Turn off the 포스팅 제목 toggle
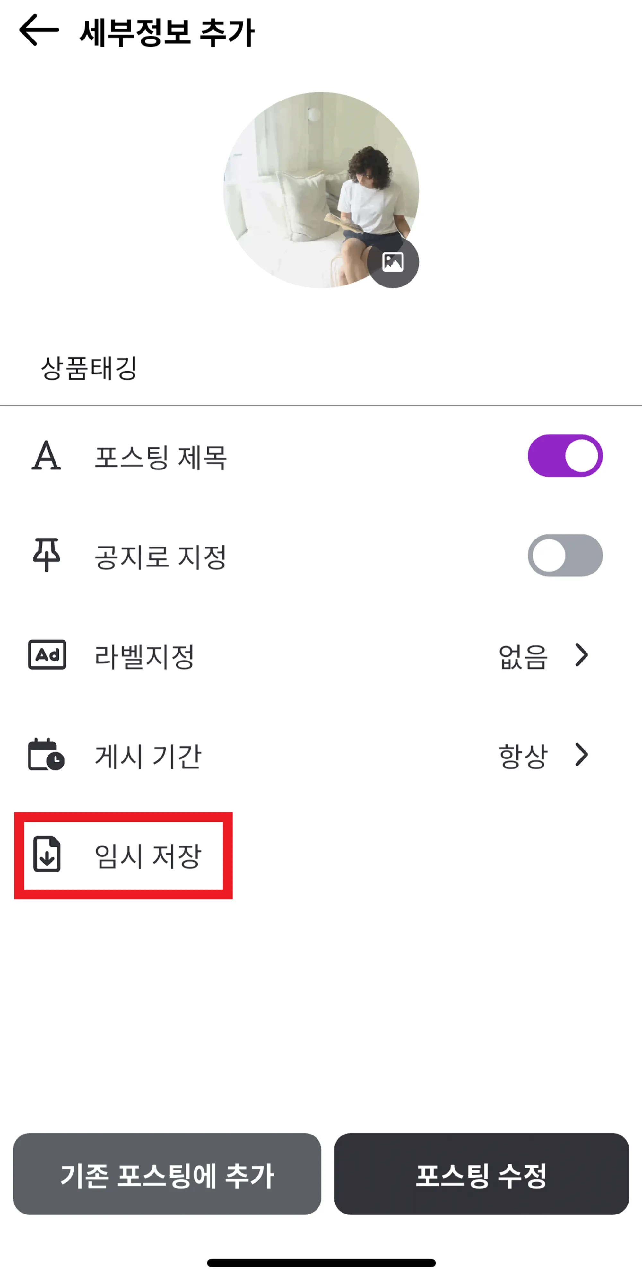The width and height of the screenshot is (642, 1280). [x=565, y=456]
